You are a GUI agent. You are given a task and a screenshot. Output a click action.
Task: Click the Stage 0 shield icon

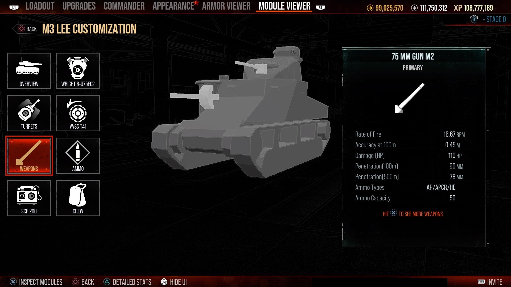click(474, 19)
